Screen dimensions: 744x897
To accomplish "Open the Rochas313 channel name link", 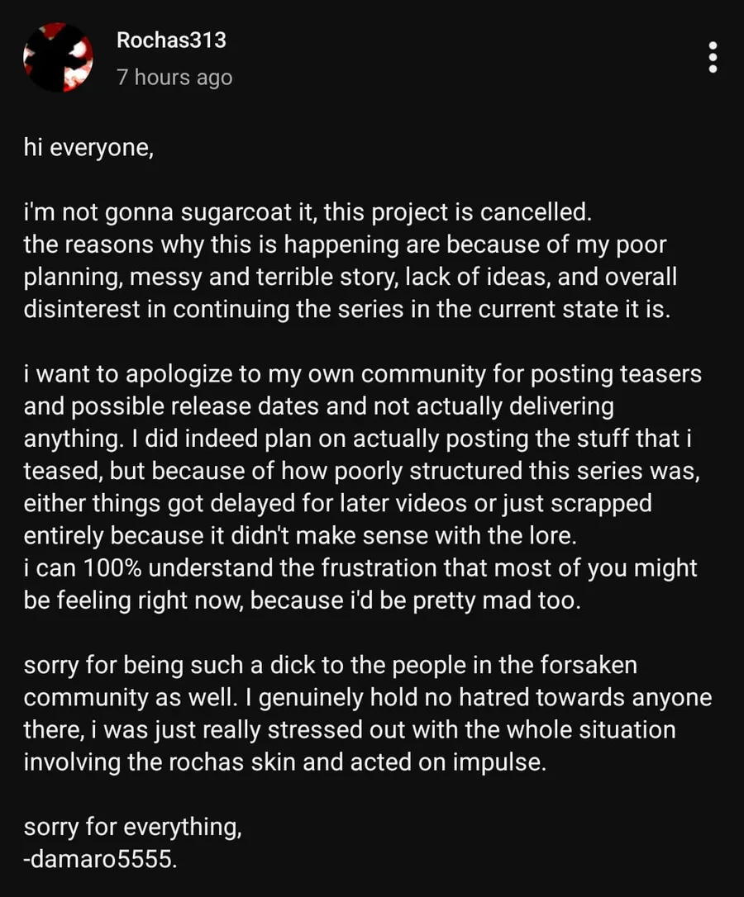I will [x=171, y=40].
